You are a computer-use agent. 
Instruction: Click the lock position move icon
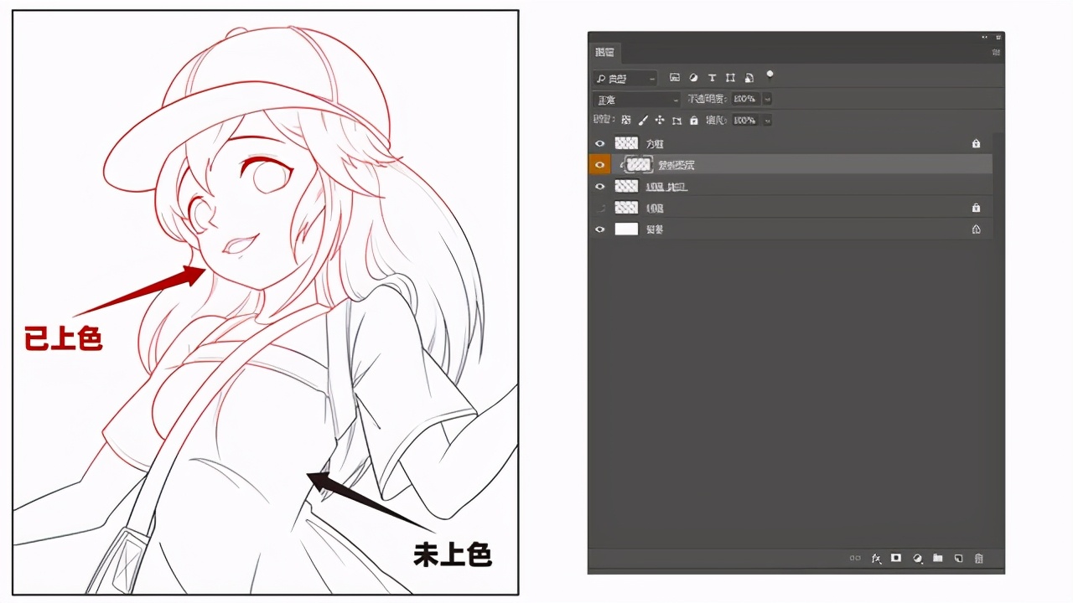[660, 121]
